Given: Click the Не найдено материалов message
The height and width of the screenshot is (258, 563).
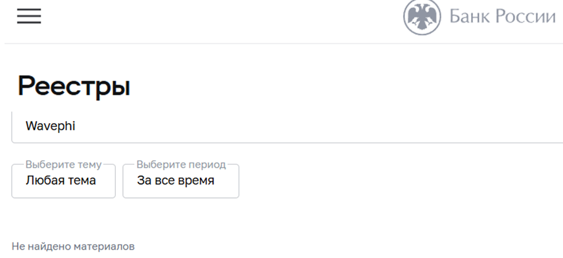Looking at the screenshot, I should coord(73,246).
